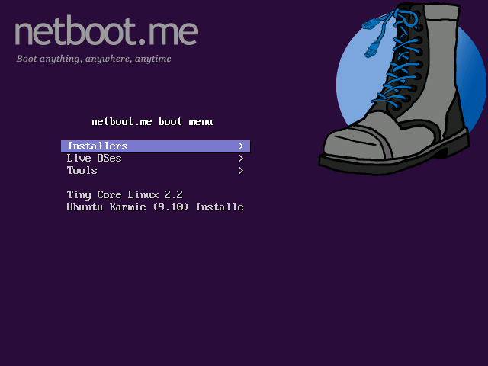The height and width of the screenshot is (366, 488).
Task: Expand the Installers submenu arrow
Action: coord(240,146)
